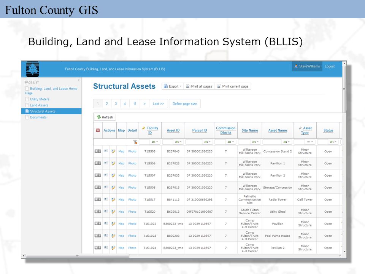Viewport: 365px width, 274px height.
Task: Go to page 2 in the pager
Action: pyautogui.click(x=107, y=104)
